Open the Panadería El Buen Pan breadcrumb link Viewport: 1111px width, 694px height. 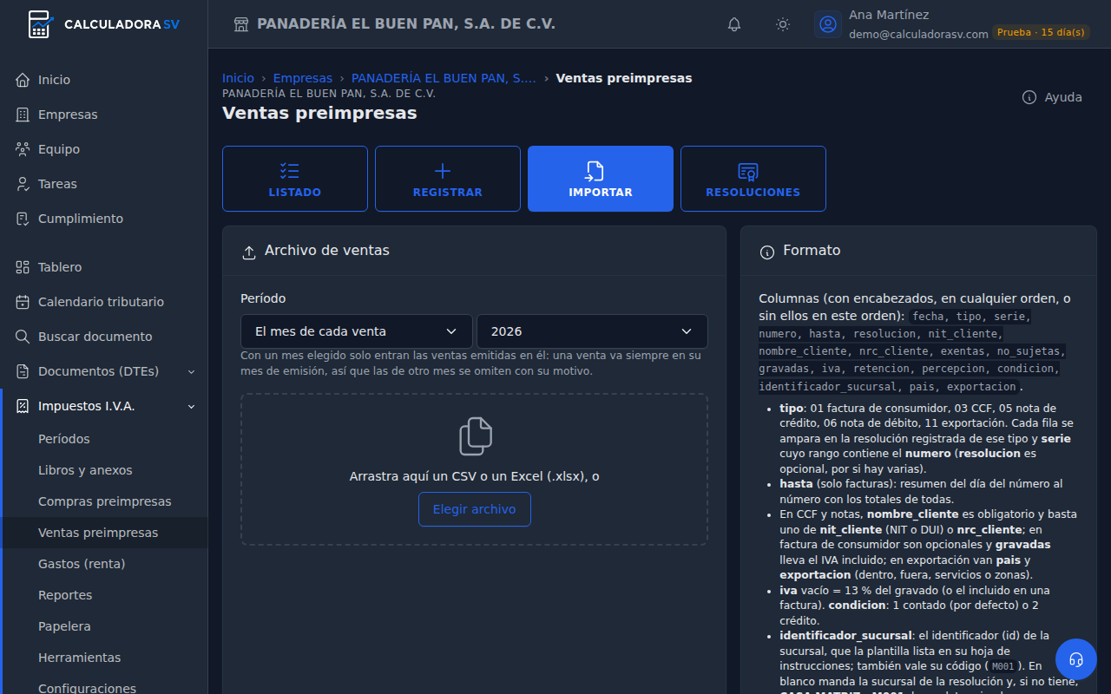tap(444, 78)
